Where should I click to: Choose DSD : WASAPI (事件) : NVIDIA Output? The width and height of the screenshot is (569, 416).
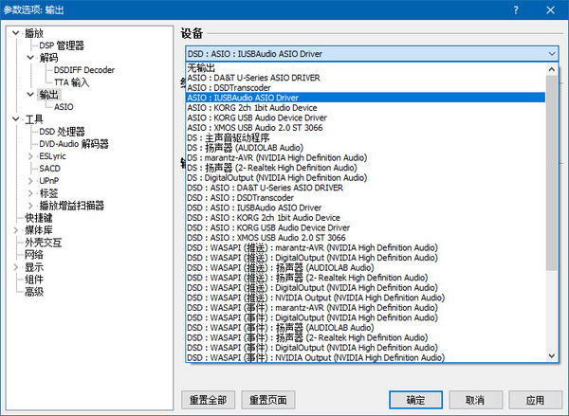coord(365,357)
